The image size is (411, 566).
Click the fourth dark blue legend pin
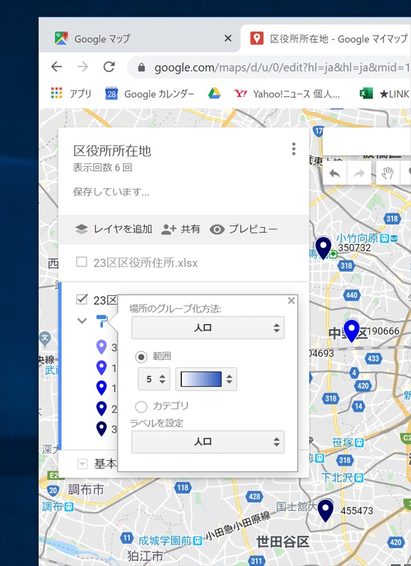(x=102, y=408)
